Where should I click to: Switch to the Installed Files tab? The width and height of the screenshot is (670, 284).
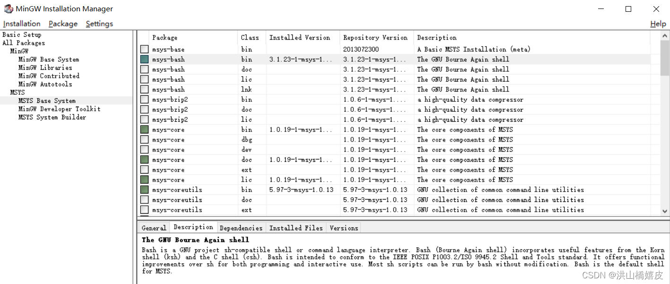(x=296, y=228)
